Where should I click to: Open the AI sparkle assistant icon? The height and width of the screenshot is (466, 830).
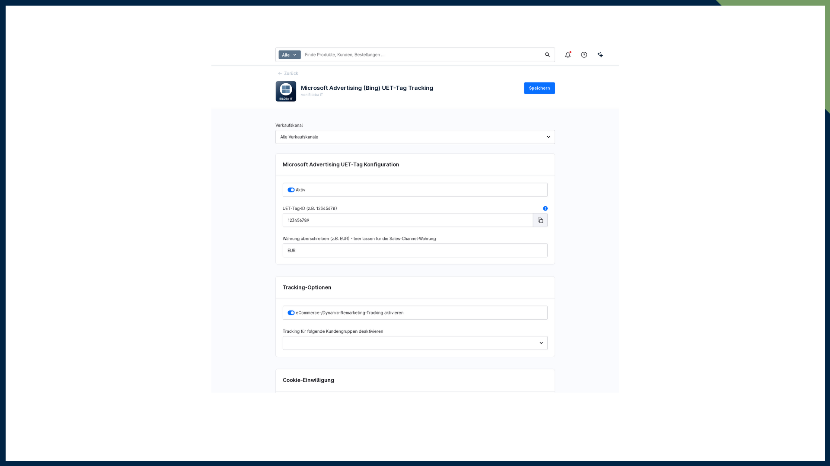[x=600, y=55]
